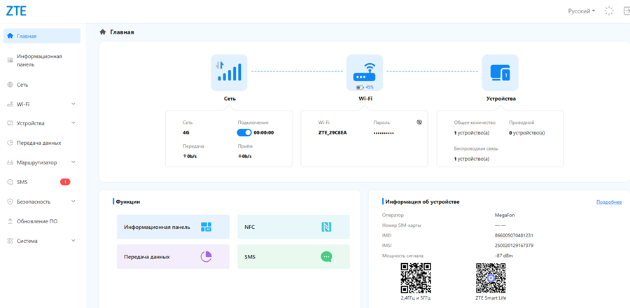630x308 pixels.
Task: Open Обновление ПО in the sidebar
Action: (x=37, y=221)
